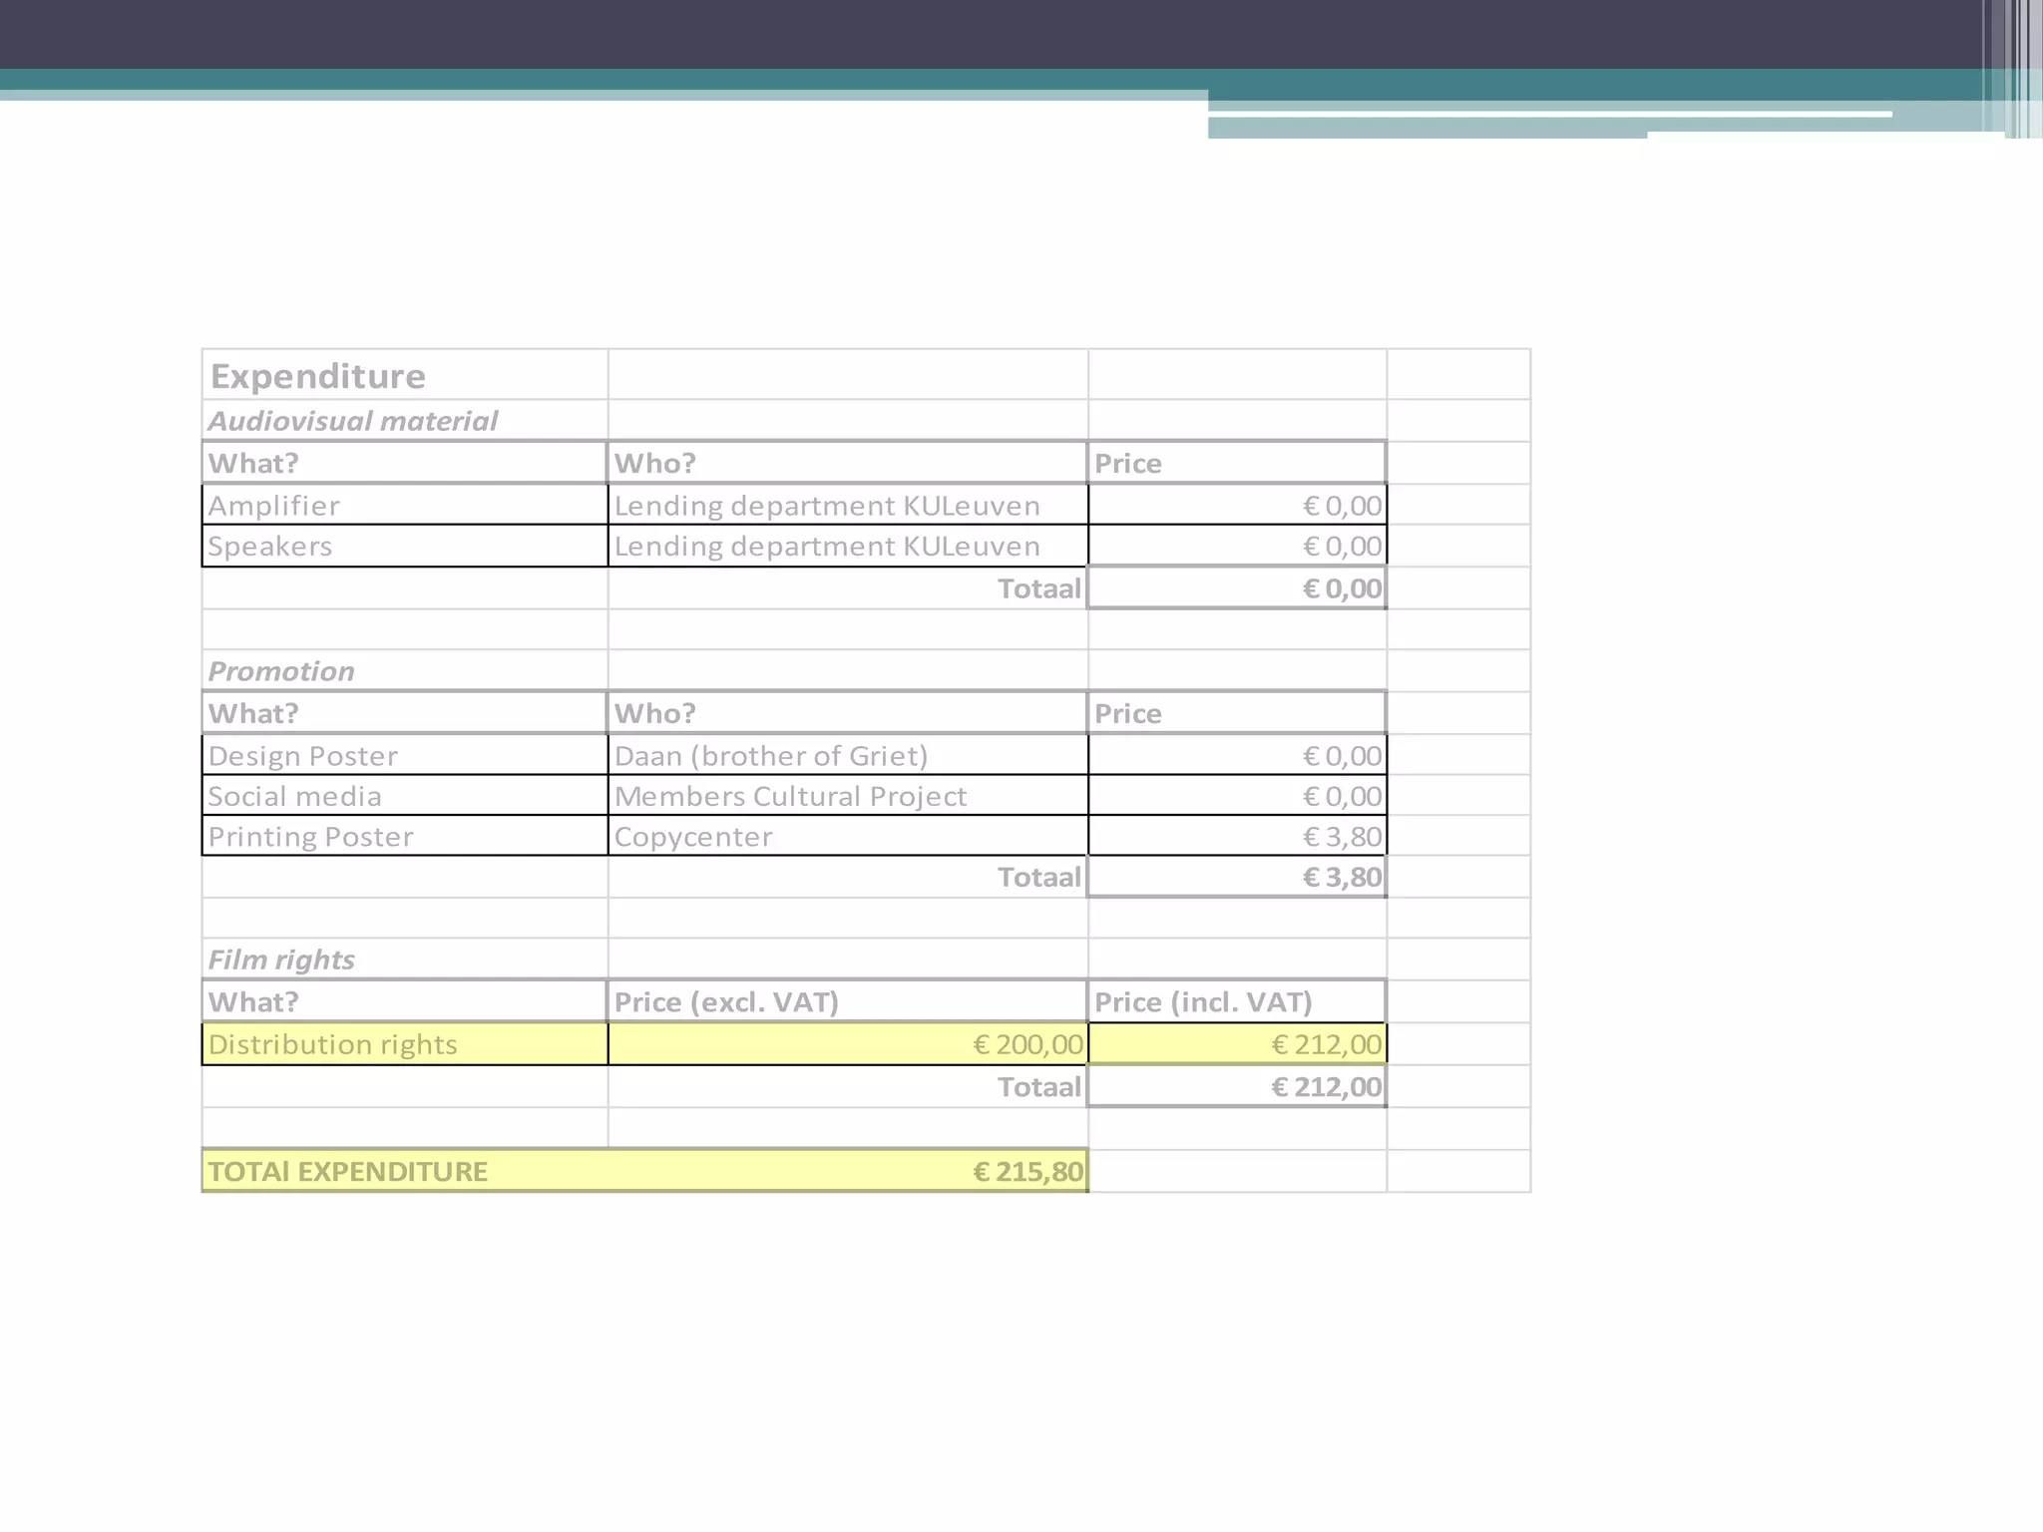Select the Film rights heading
Screen dimensions: 2043x1532
click(x=281, y=959)
